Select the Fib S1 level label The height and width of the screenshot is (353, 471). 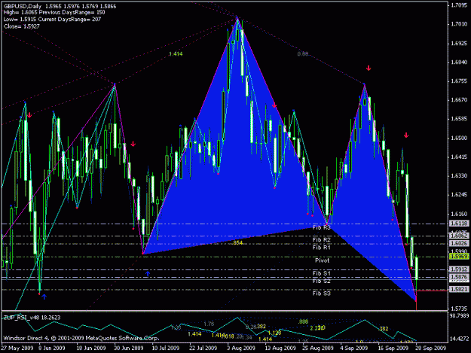[x=321, y=273]
